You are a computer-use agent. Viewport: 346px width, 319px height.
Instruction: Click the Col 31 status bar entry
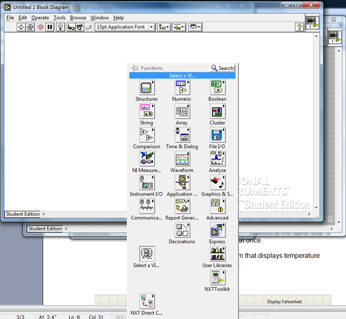coord(96,317)
